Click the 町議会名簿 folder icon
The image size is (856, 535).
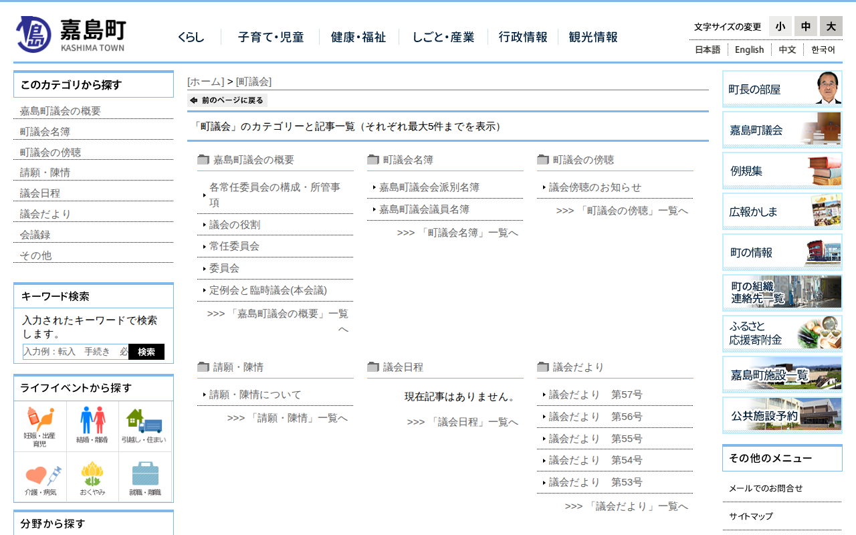373,160
